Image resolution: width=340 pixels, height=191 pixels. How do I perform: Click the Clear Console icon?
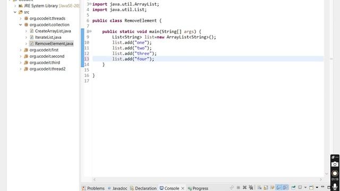coord(259,188)
